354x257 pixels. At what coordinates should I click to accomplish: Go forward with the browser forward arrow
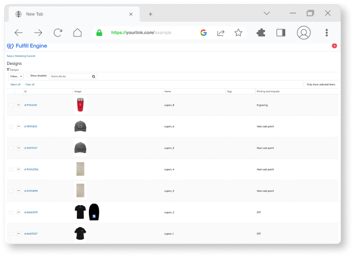click(38, 33)
